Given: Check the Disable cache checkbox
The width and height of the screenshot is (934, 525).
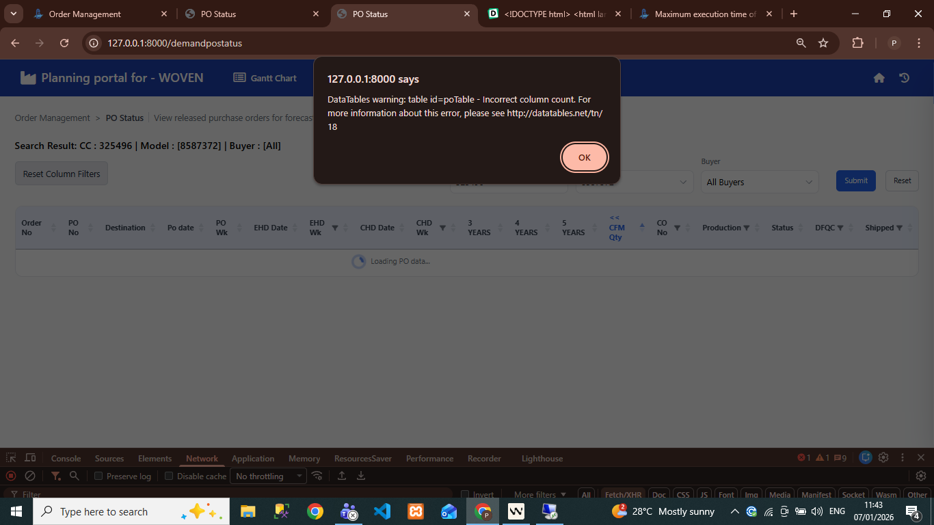Looking at the screenshot, I should pos(169,476).
